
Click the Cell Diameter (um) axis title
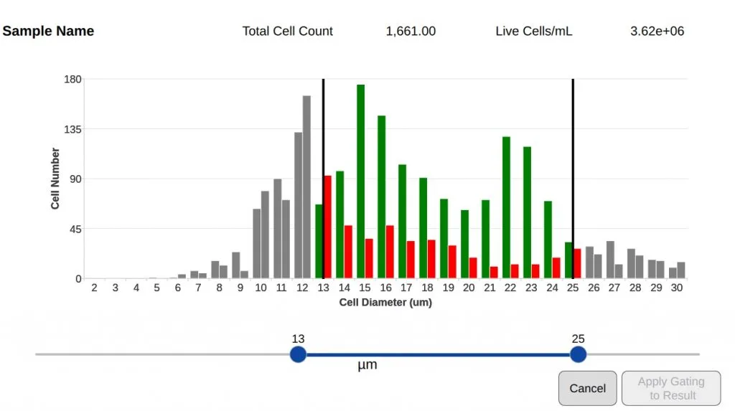[x=385, y=303]
